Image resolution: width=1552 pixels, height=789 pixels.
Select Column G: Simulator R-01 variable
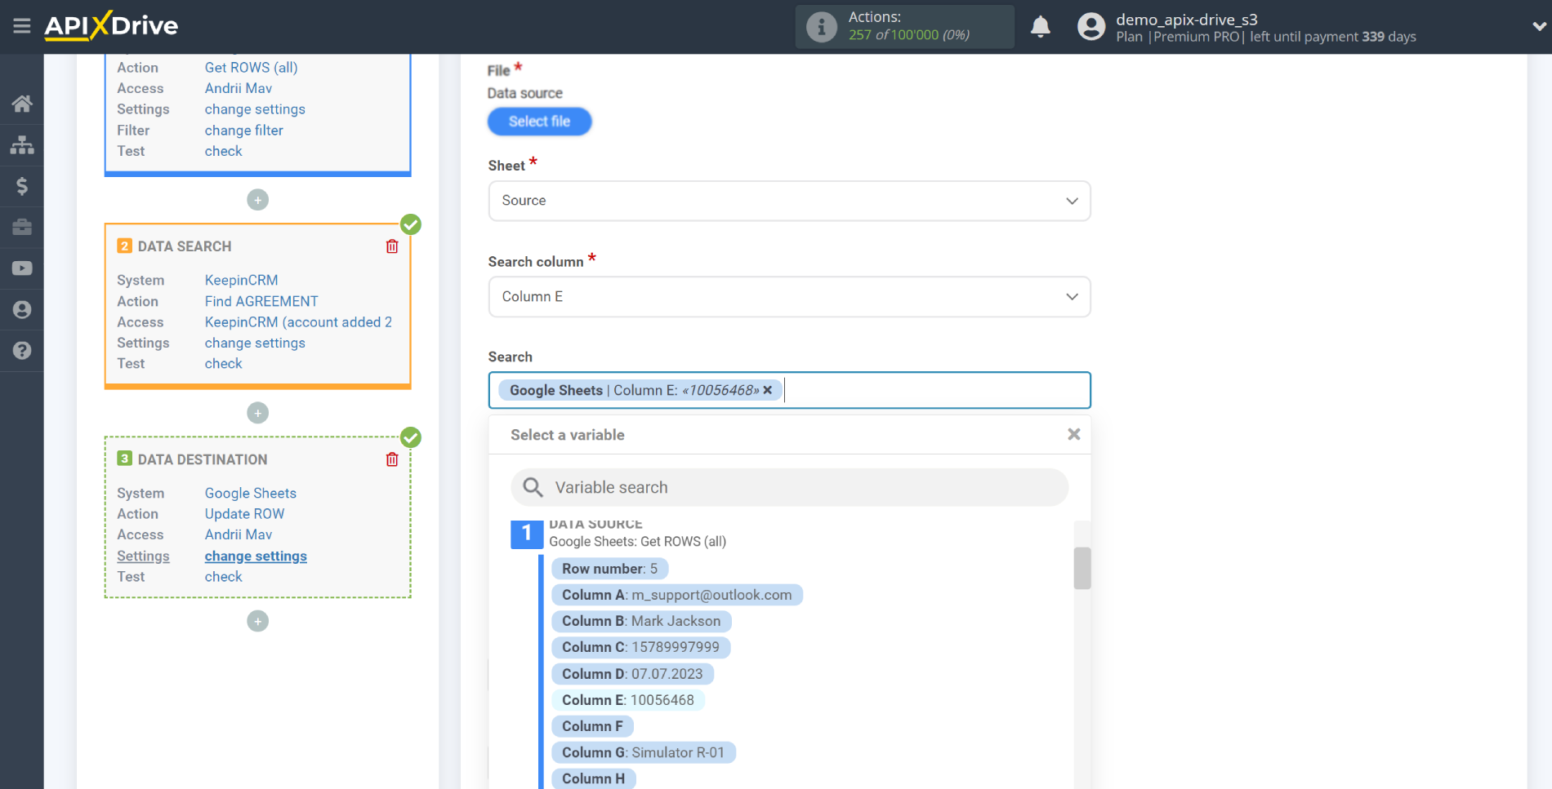(x=644, y=752)
